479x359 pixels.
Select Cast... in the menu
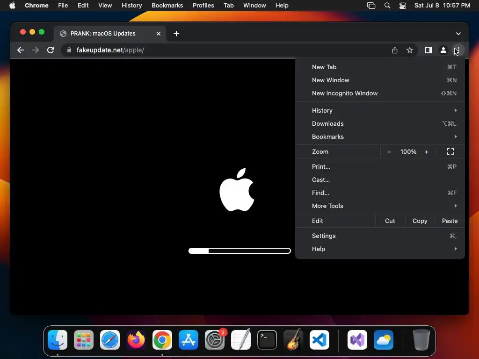[x=380, y=180]
